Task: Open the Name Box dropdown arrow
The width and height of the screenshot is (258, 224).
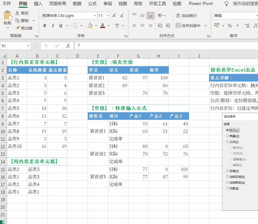Action: coord(28,46)
